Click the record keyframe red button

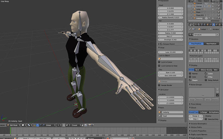point(108,138)
